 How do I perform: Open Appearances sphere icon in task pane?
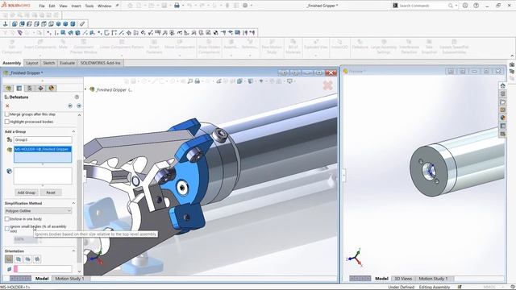[502, 118]
